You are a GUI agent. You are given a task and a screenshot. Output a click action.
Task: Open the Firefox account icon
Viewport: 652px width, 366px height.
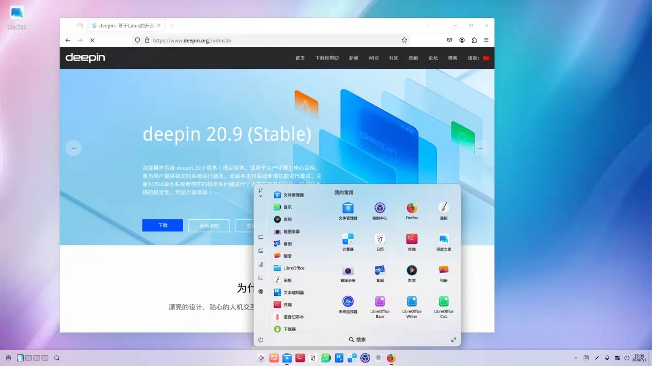pos(462,40)
